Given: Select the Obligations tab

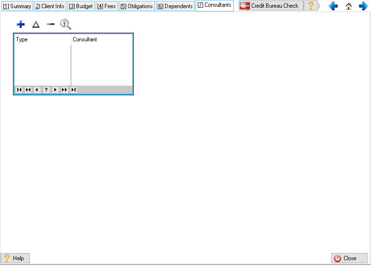Looking at the screenshot, I should (x=137, y=6).
